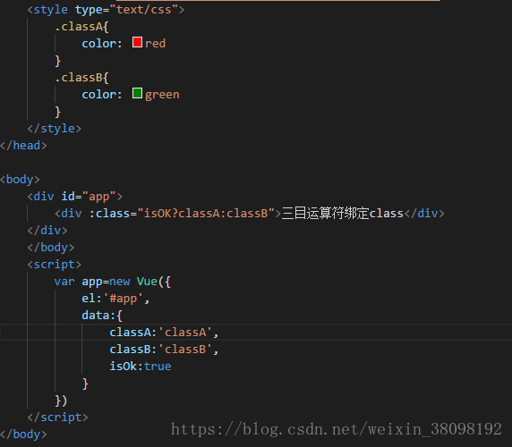Click the Vue constructor name

tap(147, 282)
